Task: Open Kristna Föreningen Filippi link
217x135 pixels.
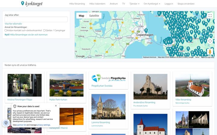Action: pyautogui.click(x=20, y=100)
